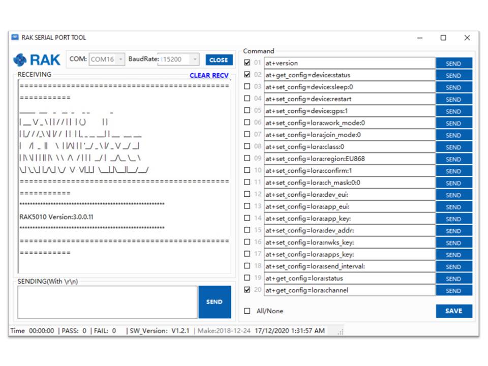Click the SENDING text input box
Viewport: 488px width, 366px height.
click(107, 302)
